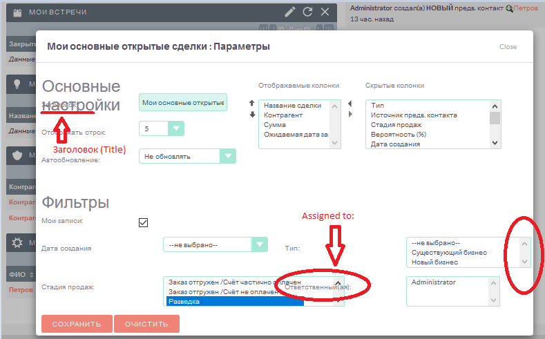Click the calendar icon beside Мои встречи title
The image size is (545, 339).
point(17,13)
